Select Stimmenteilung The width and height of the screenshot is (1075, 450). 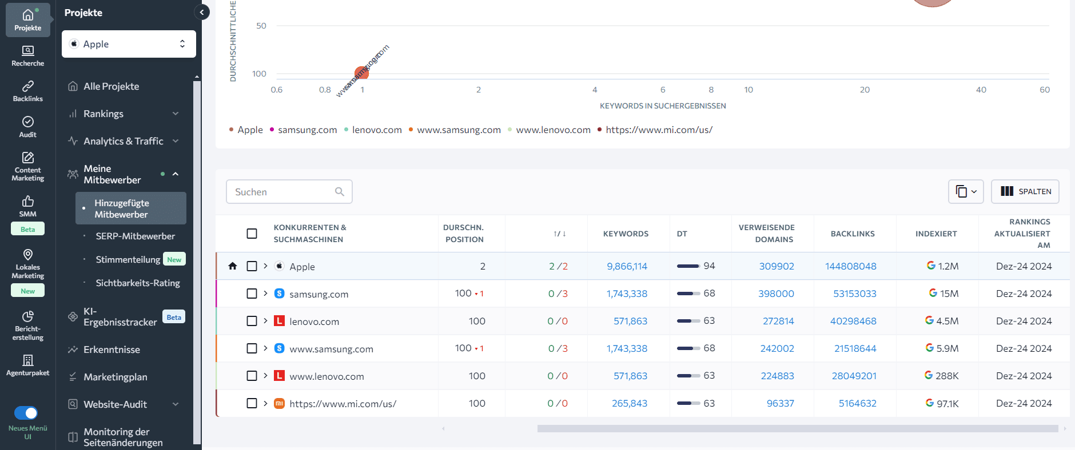tap(128, 259)
